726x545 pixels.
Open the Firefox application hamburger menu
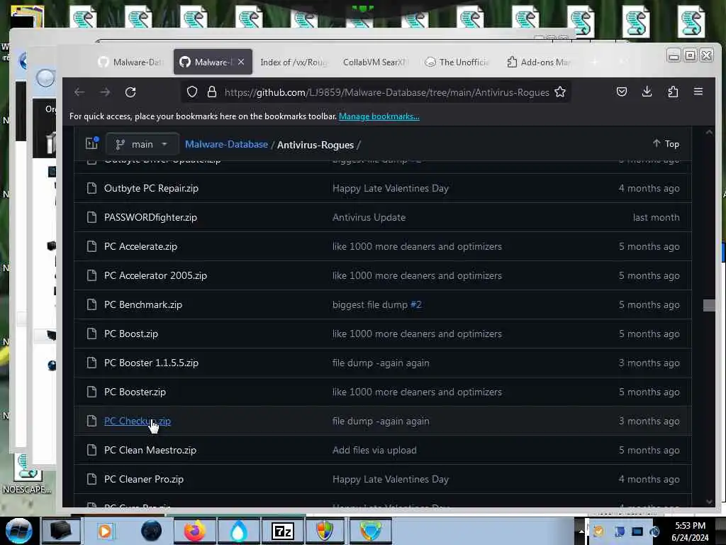pyautogui.click(x=698, y=92)
